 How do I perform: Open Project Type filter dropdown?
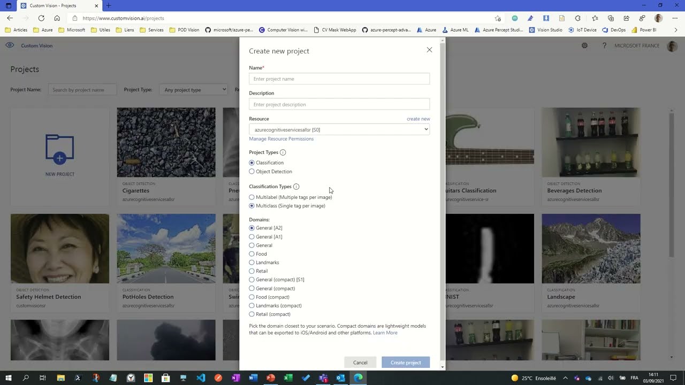194,90
